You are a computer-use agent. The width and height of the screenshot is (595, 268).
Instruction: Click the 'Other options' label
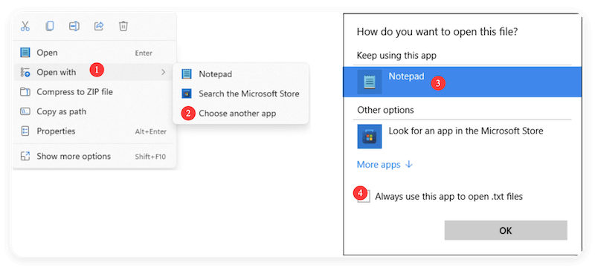tap(385, 110)
